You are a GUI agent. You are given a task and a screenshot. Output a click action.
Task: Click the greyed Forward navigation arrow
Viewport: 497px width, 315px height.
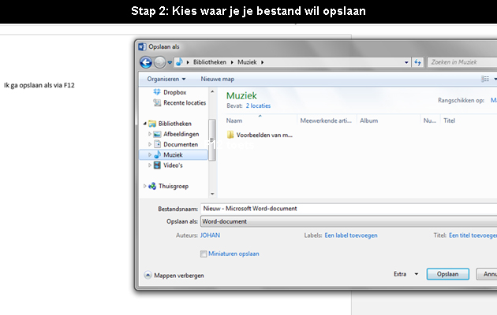pyautogui.click(x=159, y=62)
